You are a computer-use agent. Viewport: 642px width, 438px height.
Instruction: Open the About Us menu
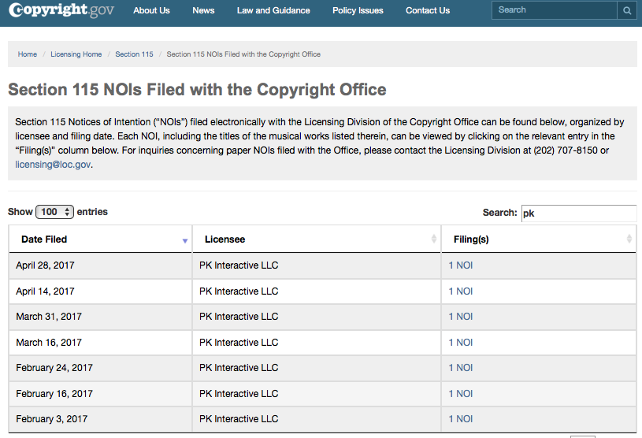point(151,11)
